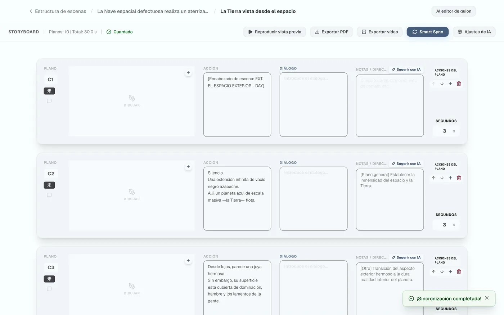Move shot C3 down

pyautogui.click(x=442, y=271)
